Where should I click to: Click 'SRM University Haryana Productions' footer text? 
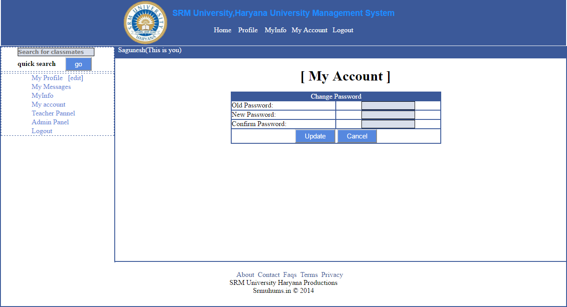[283, 283]
